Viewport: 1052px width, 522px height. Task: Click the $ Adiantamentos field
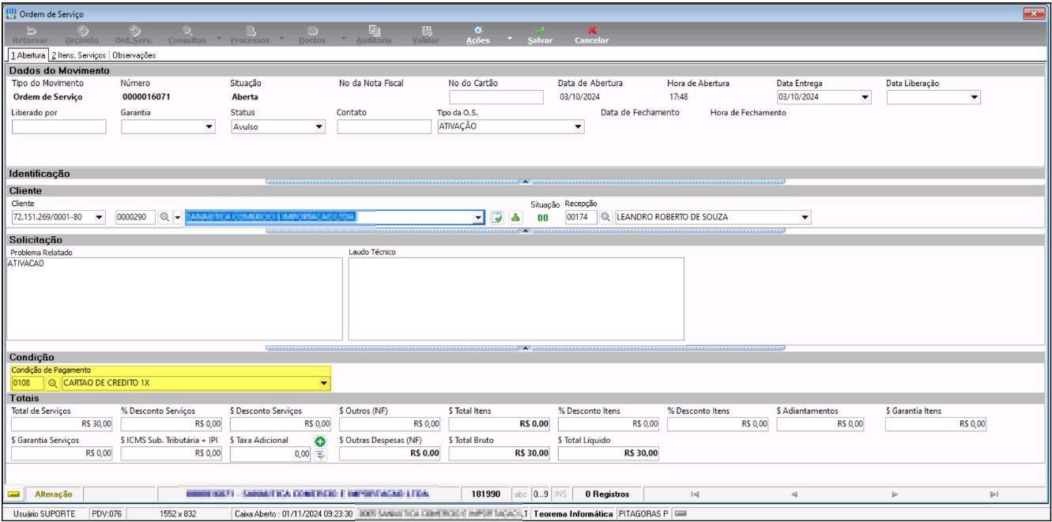point(828,424)
